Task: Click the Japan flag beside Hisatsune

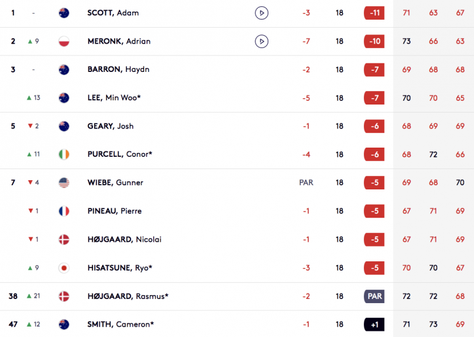Action: click(x=64, y=268)
